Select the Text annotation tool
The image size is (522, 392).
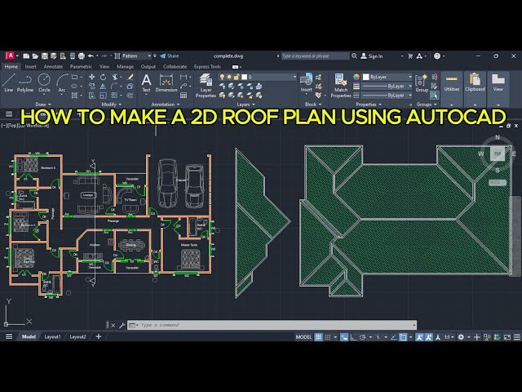(146, 82)
